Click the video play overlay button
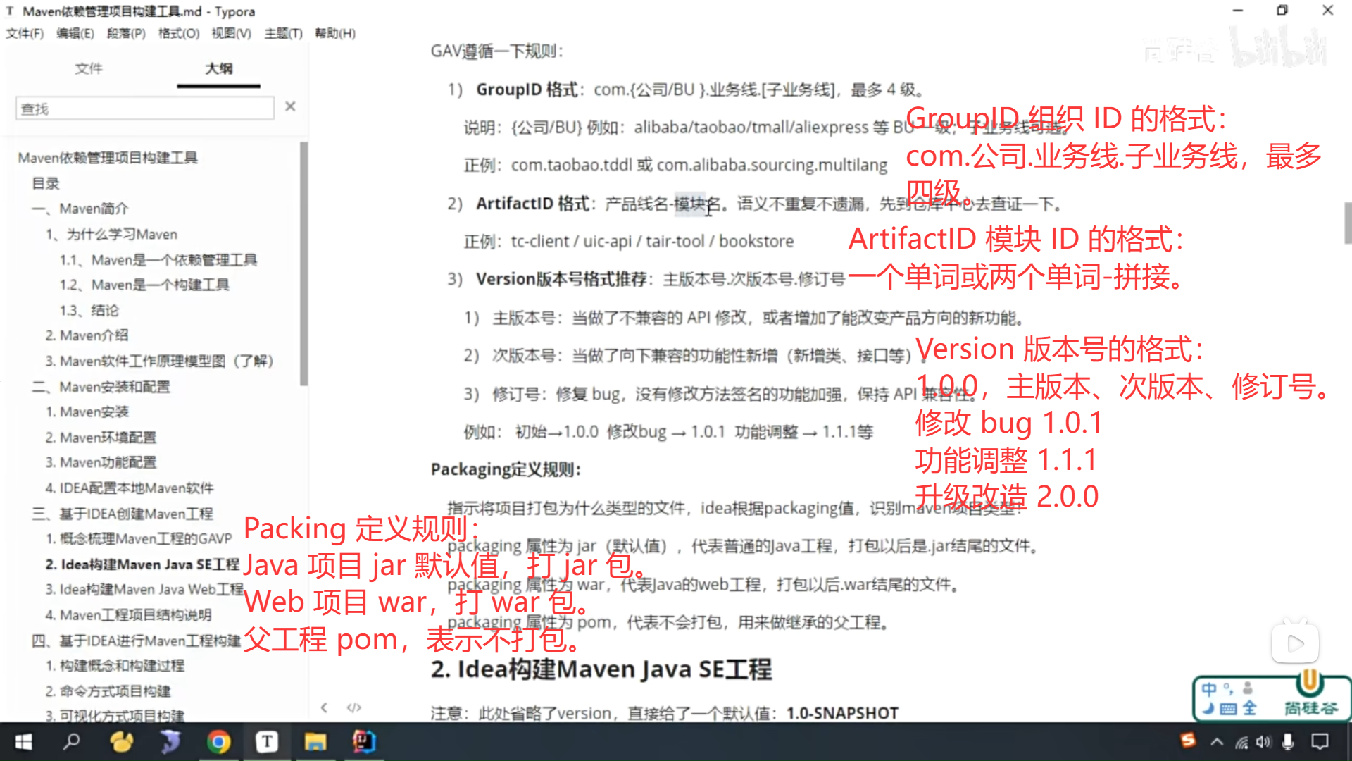The width and height of the screenshot is (1352, 761). [x=1294, y=643]
